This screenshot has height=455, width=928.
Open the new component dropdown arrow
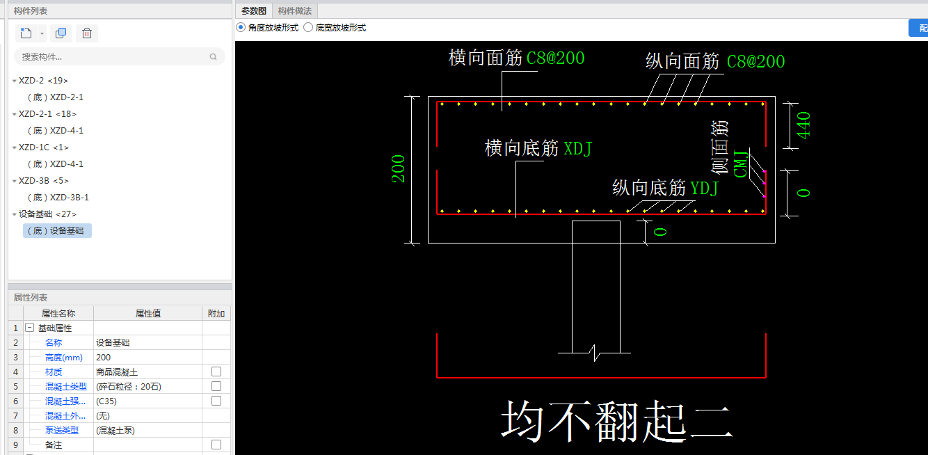(42, 33)
